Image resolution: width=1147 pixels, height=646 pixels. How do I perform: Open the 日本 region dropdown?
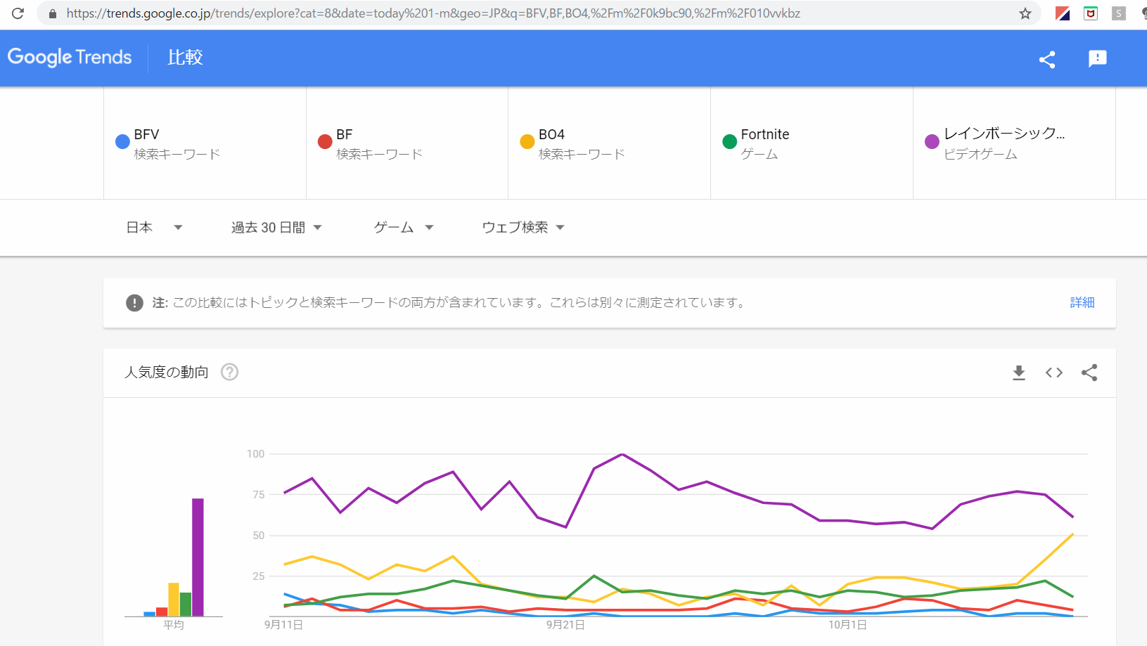pos(154,227)
